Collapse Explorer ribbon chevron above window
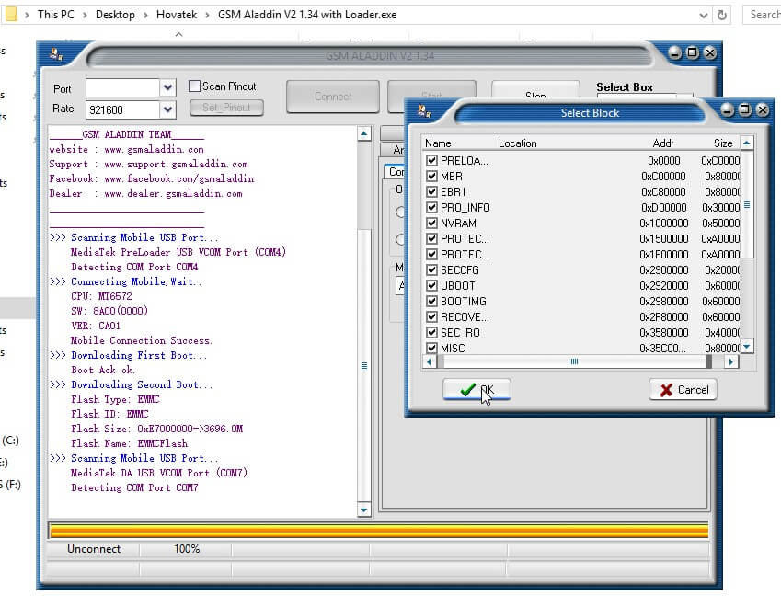Screen dimensions: 781x596 point(178,34)
